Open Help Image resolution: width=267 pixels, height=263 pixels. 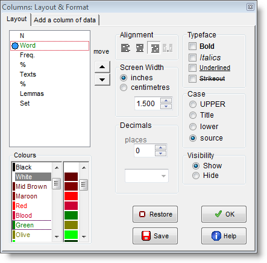click(x=224, y=236)
